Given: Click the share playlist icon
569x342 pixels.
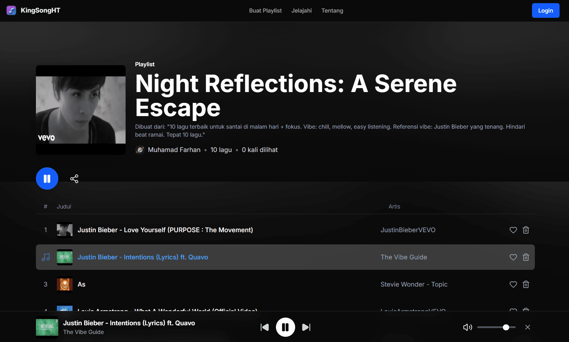Looking at the screenshot, I should tap(74, 179).
